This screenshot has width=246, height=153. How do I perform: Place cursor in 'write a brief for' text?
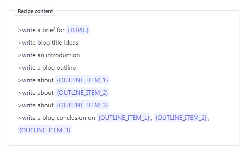coord(43,30)
